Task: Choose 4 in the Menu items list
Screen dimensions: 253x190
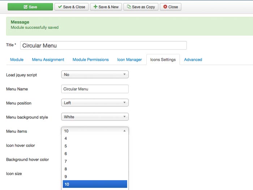Action: pos(95,138)
